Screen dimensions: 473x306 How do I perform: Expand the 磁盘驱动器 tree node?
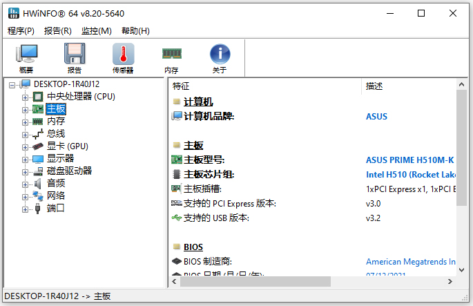point(26,171)
